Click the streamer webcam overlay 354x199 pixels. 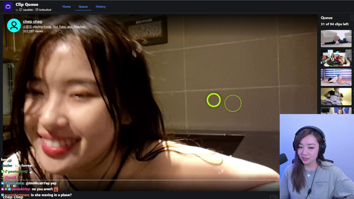click(x=317, y=156)
